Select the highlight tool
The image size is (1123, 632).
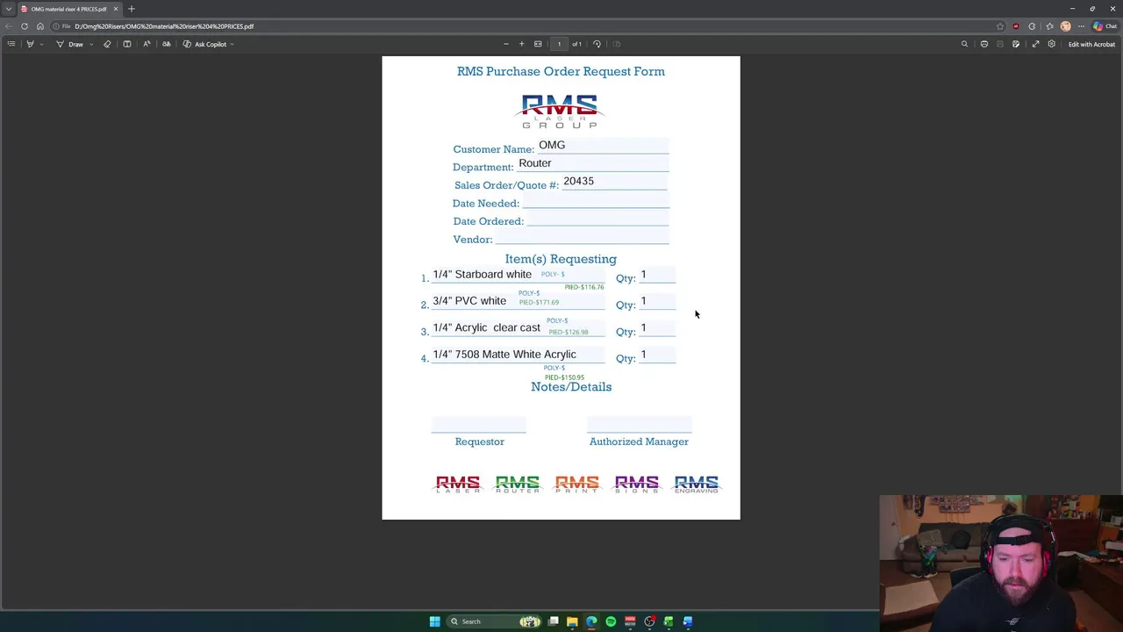coord(30,44)
